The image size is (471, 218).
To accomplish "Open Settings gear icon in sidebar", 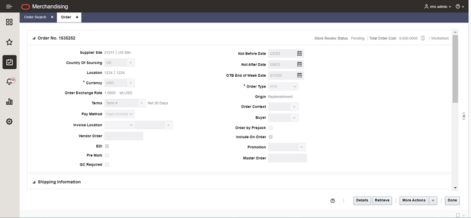I will 9,122.
